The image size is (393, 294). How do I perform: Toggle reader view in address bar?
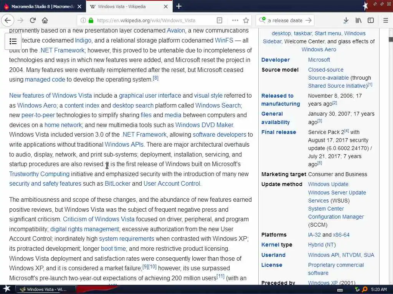[x=219, y=21]
